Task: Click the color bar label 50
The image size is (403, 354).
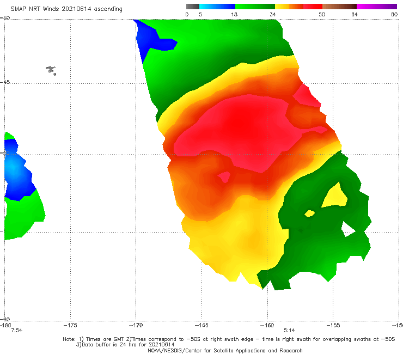Action: 322,15
